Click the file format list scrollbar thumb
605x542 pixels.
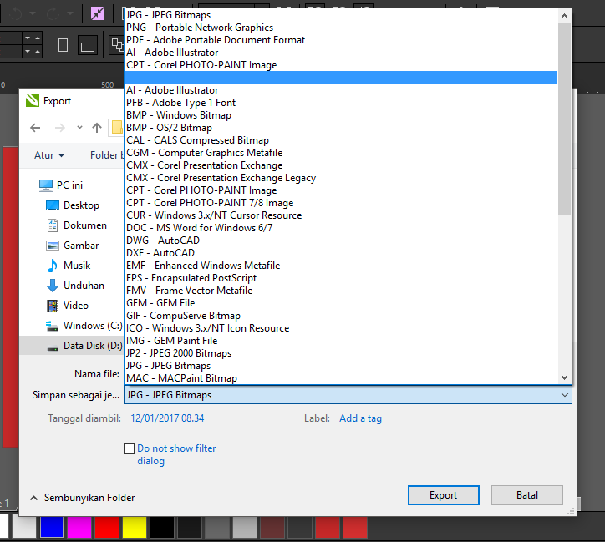(564, 119)
